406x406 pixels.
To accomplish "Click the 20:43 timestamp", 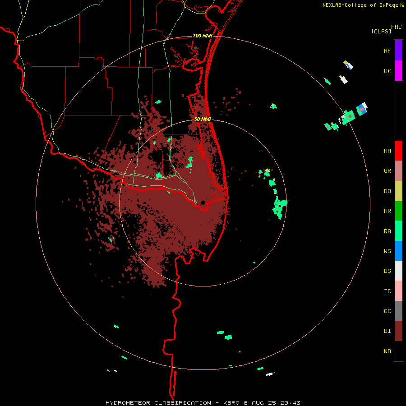I will click(290, 403).
